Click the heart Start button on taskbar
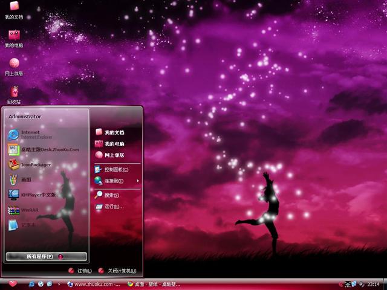Viewport: 387px width, 290px height. pyautogui.click(x=13, y=283)
